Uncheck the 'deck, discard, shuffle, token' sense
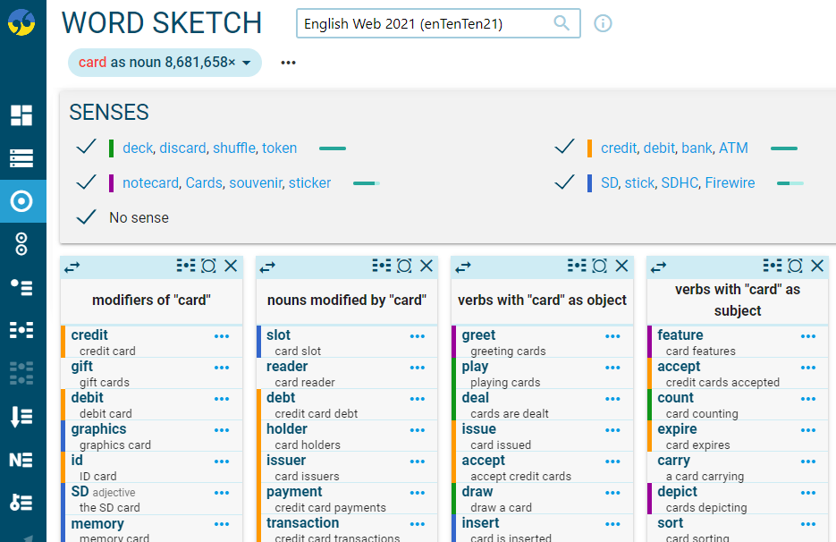The width and height of the screenshot is (836, 542). [86, 148]
